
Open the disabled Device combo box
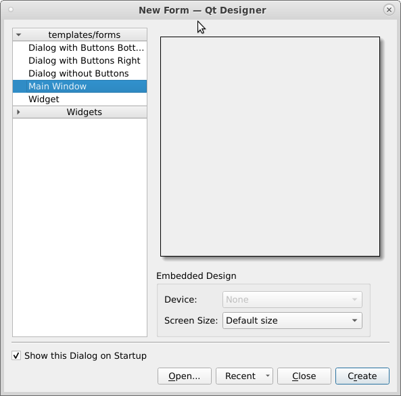(x=292, y=299)
